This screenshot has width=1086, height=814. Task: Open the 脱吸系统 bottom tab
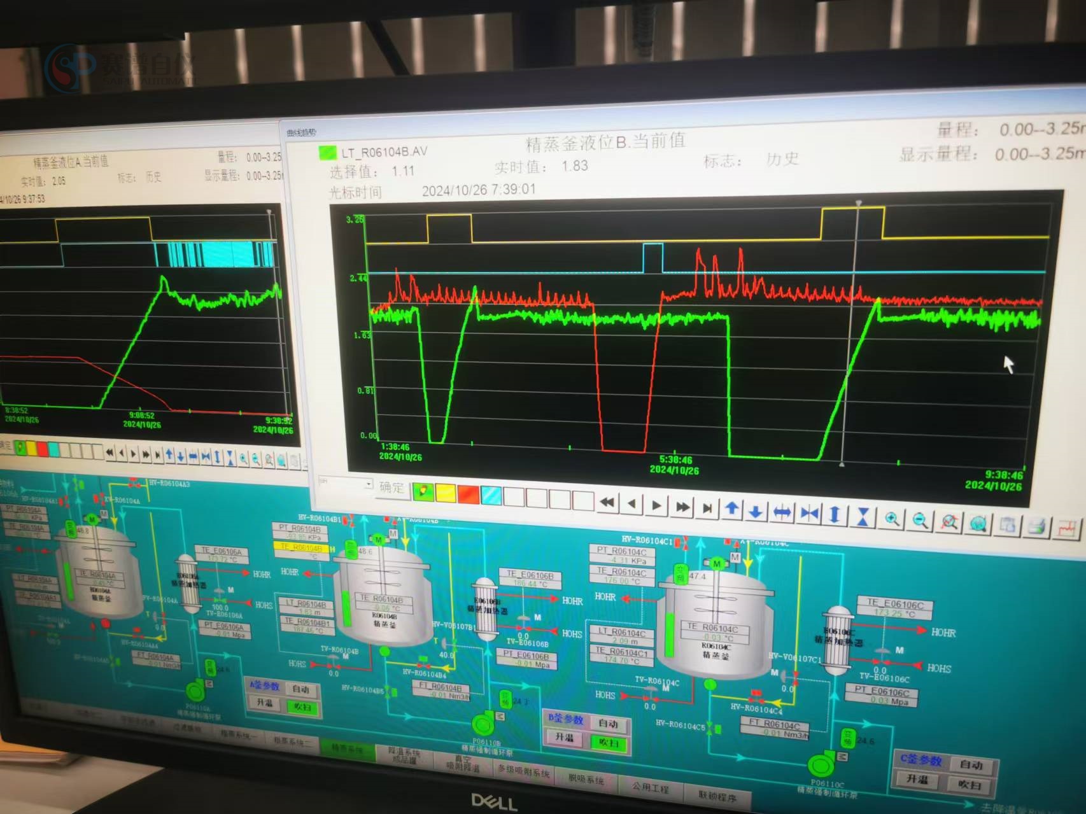586,780
